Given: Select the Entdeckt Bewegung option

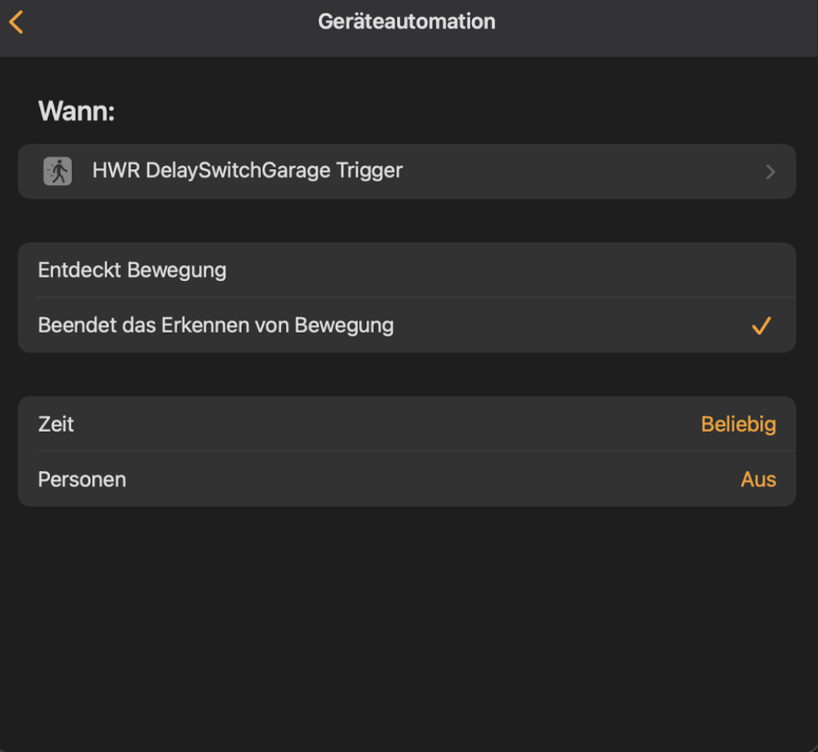Looking at the screenshot, I should (x=132, y=270).
